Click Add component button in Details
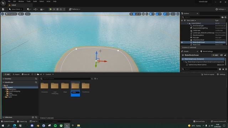The image size is (228, 128). point(215,55)
